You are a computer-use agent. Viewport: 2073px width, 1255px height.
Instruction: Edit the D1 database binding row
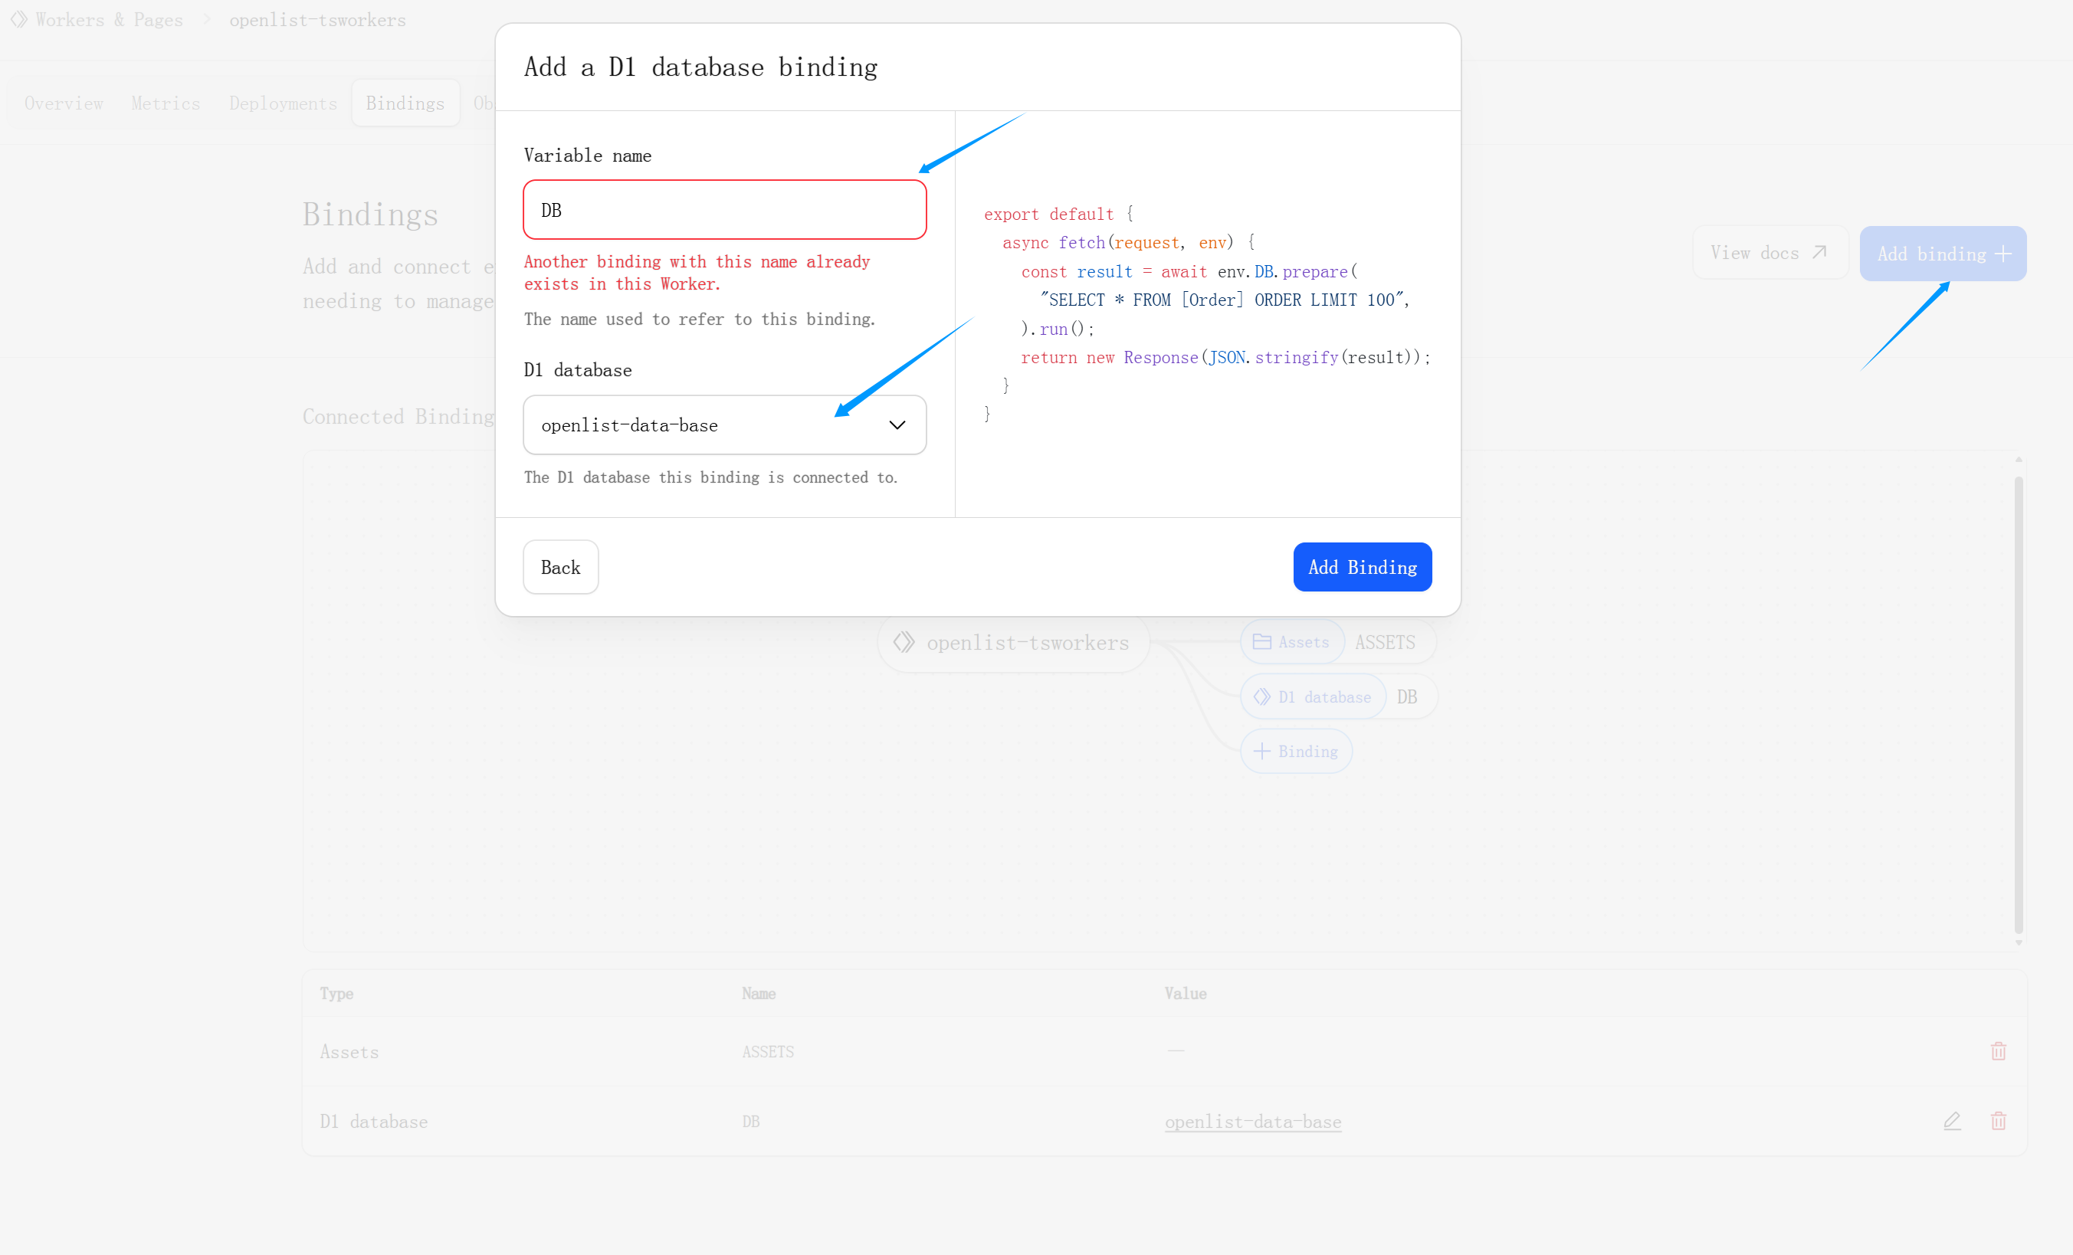1952,1120
